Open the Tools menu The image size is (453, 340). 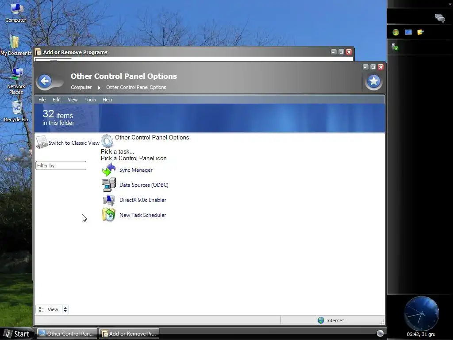90,100
